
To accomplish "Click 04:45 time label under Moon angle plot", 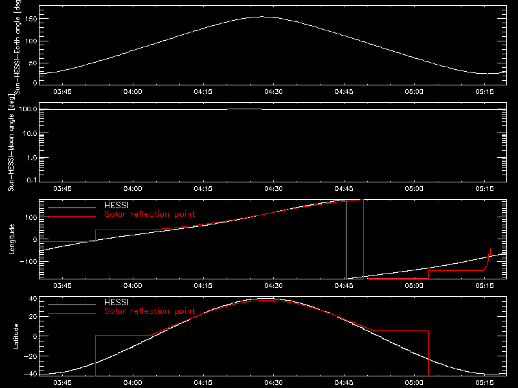I will [344, 189].
